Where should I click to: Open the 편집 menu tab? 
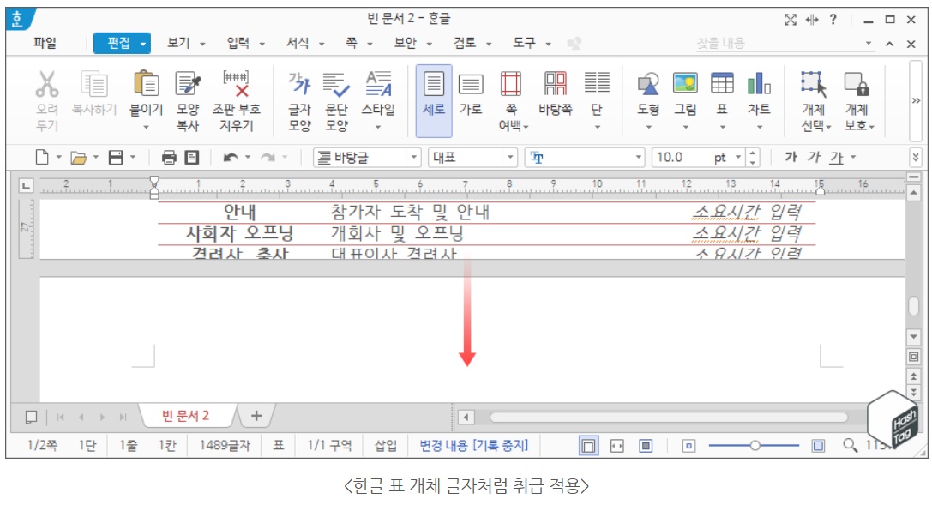[122, 43]
